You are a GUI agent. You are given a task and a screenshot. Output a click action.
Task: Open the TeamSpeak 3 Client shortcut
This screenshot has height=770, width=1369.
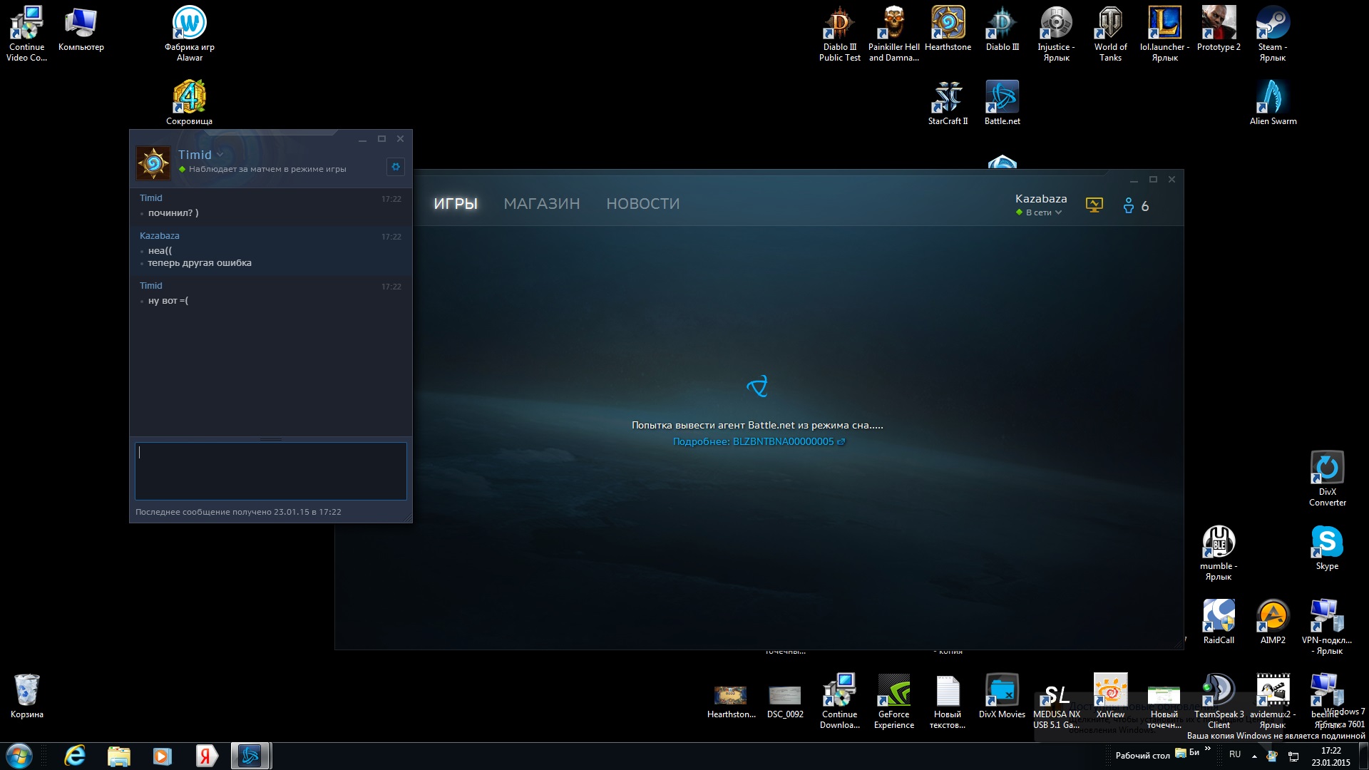coord(1219,701)
